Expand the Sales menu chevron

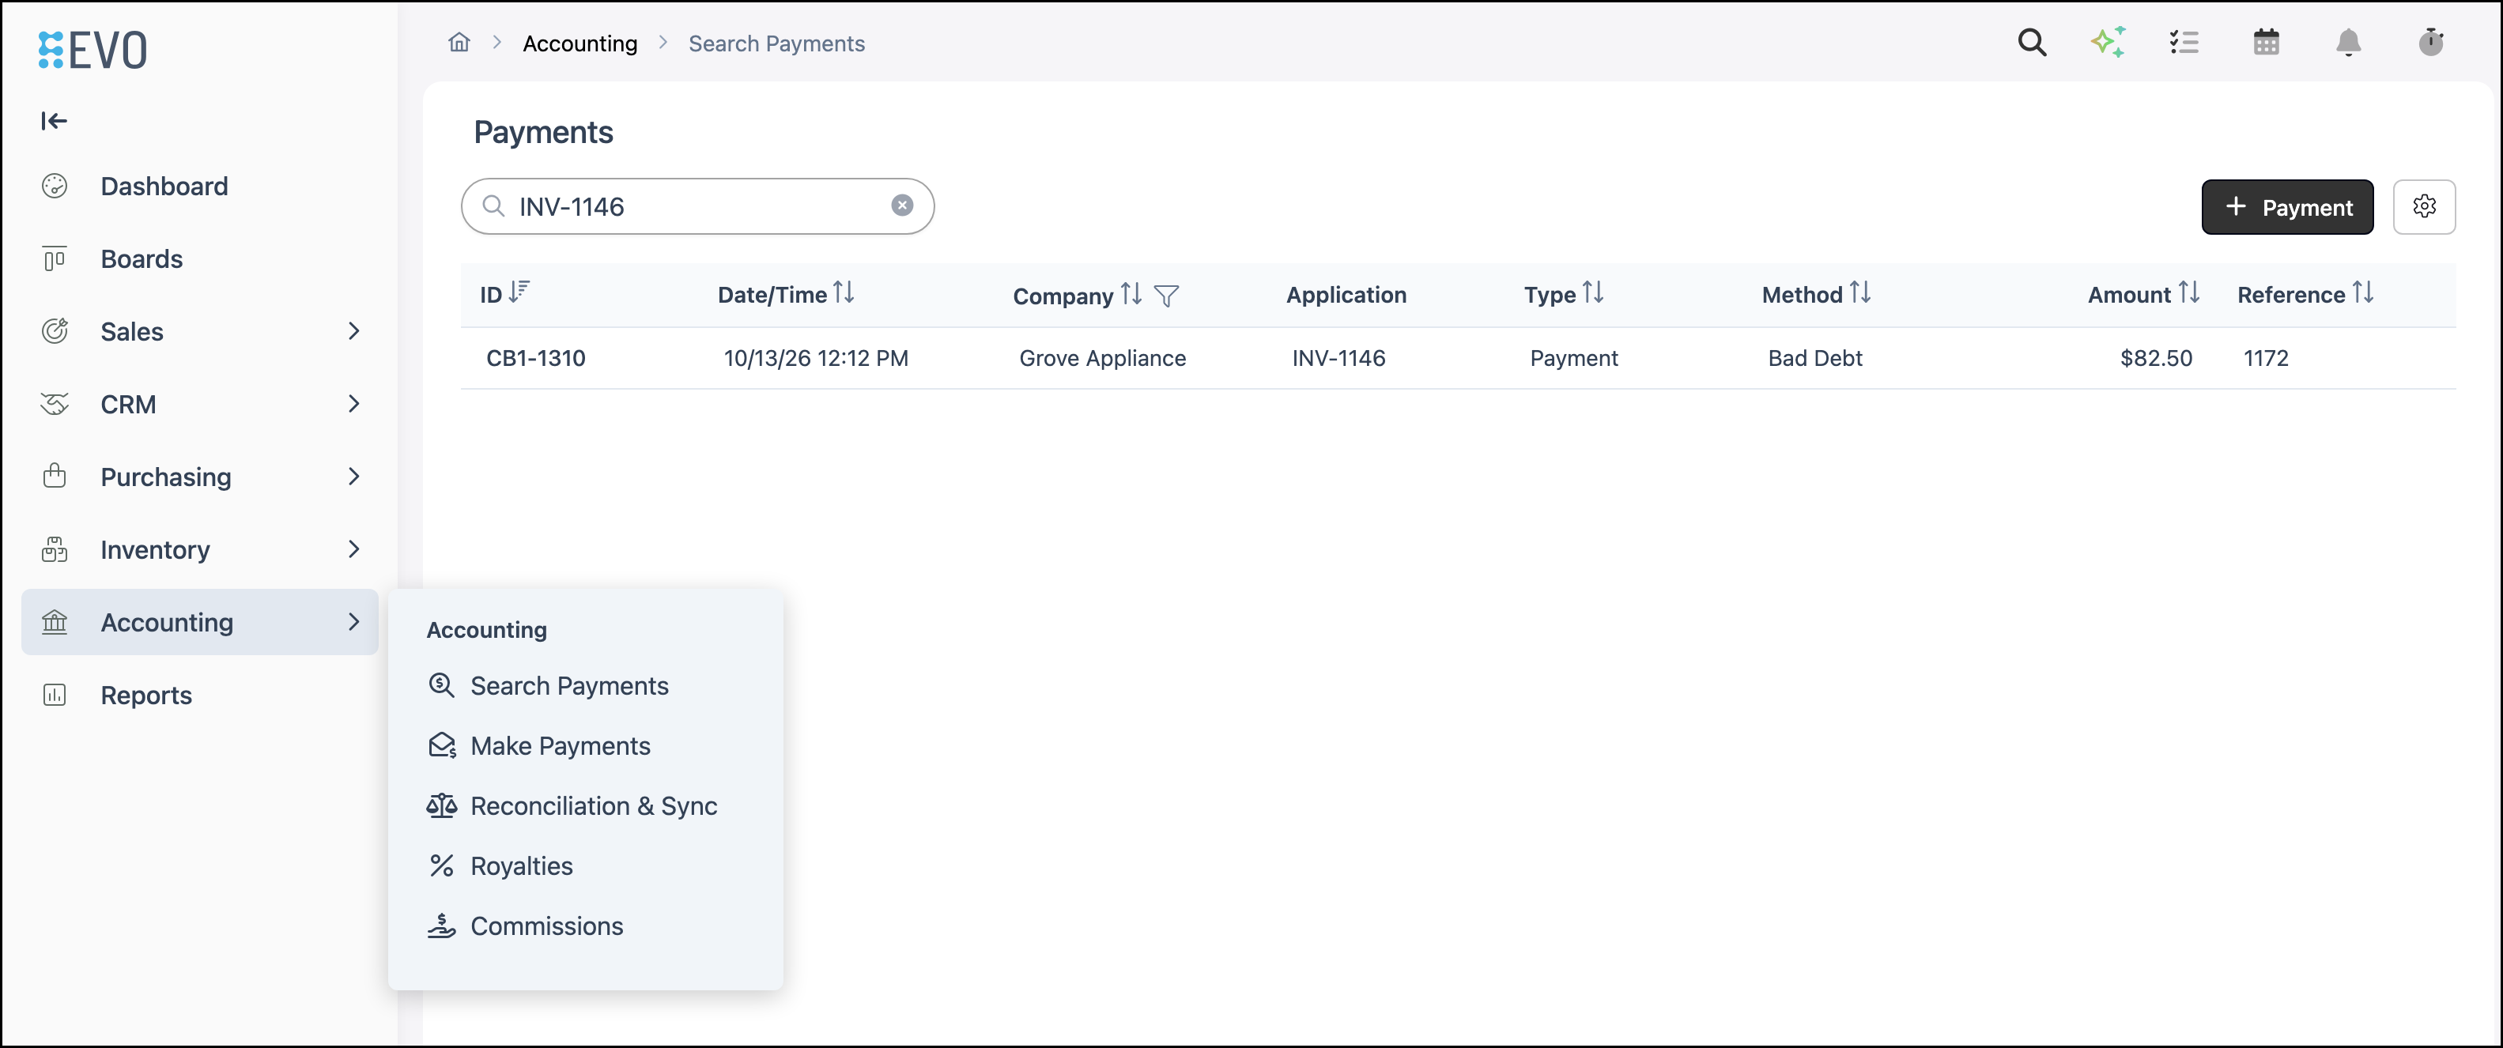[353, 331]
